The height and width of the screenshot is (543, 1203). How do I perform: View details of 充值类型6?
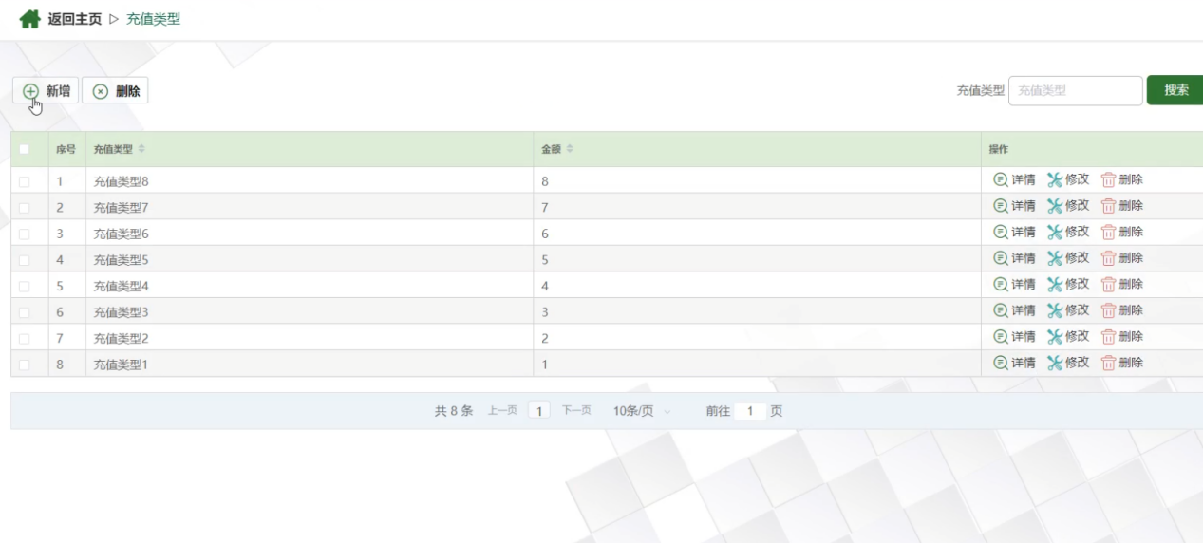pos(1014,232)
